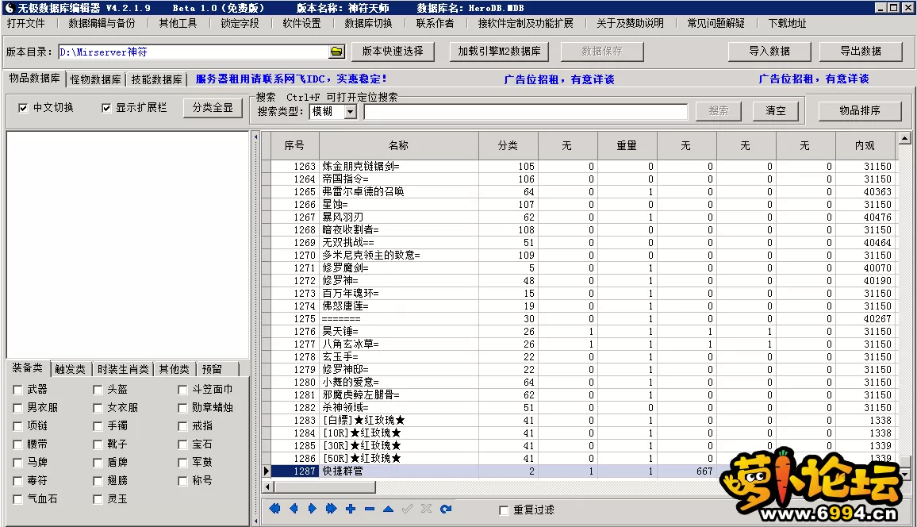Check the 头盔 category filter
917x527 pixels.
coord(98,390)
